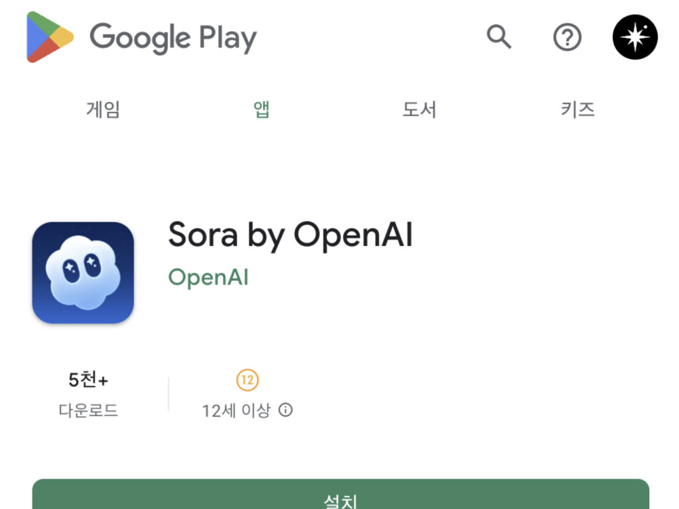Select the 앱 tab
Viewport: 679px width, 509px height.
click(261, 109)
